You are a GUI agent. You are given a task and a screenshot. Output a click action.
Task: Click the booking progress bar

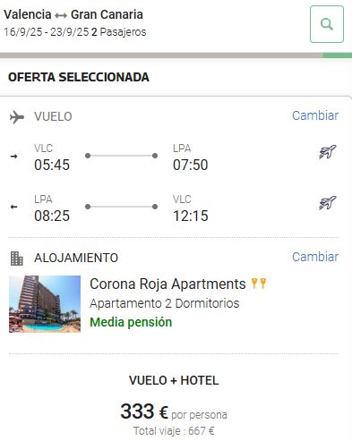click(176, 55)
